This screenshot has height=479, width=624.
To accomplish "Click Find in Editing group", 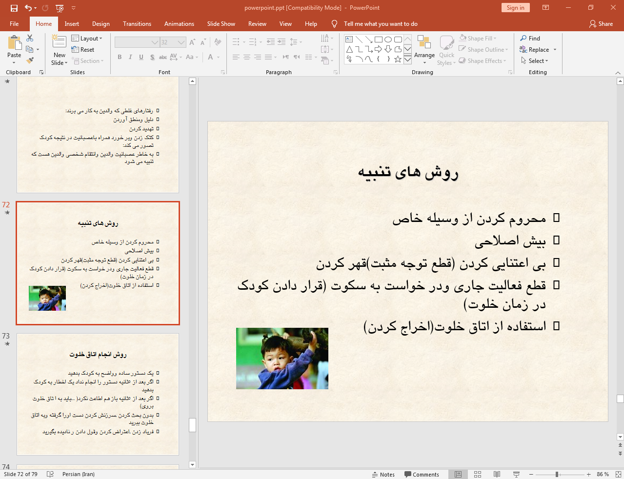I will click(530, 39).
